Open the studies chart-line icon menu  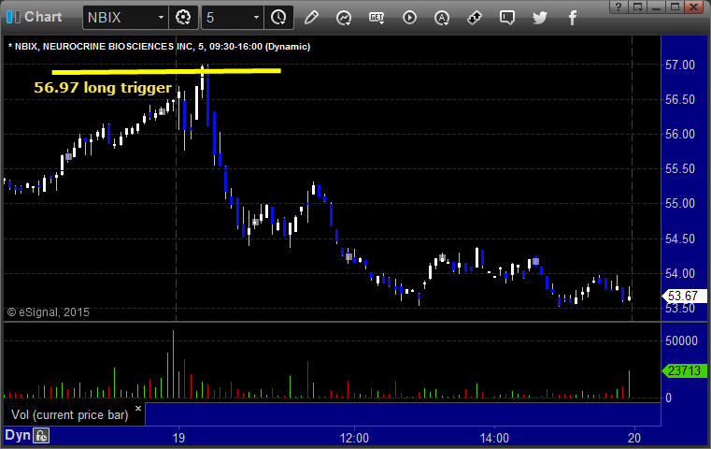(x=344, y=18)
